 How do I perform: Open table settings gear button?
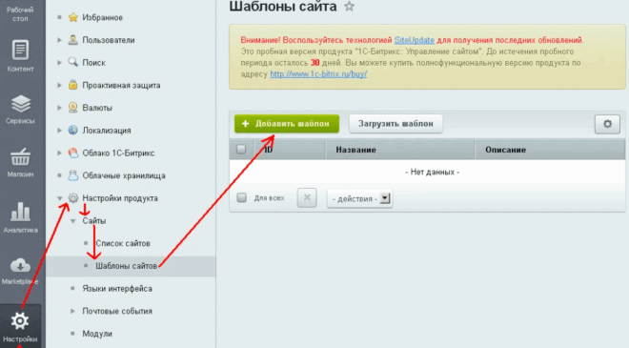pyautogui.click(x=607, y=124)
